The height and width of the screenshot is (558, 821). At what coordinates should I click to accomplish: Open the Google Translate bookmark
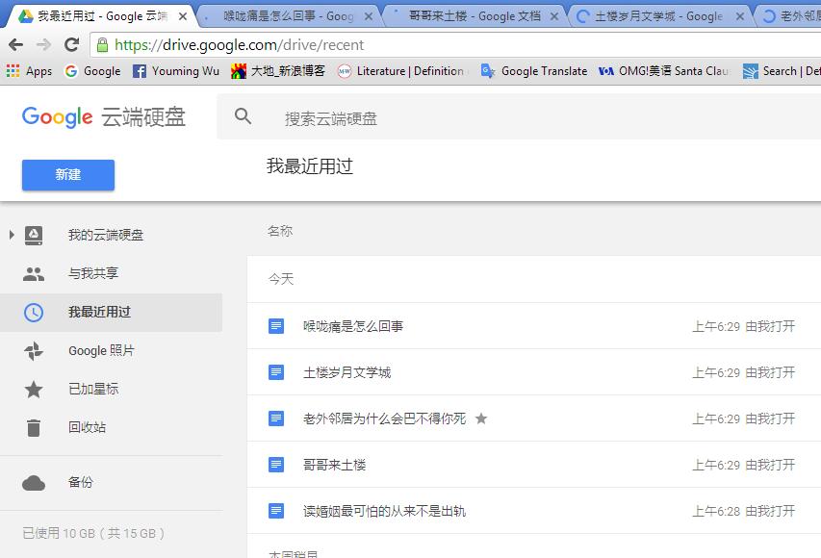pos(534,70)
